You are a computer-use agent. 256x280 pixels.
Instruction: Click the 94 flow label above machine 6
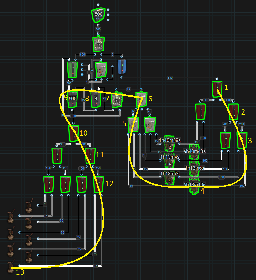[x=128, y=89]
